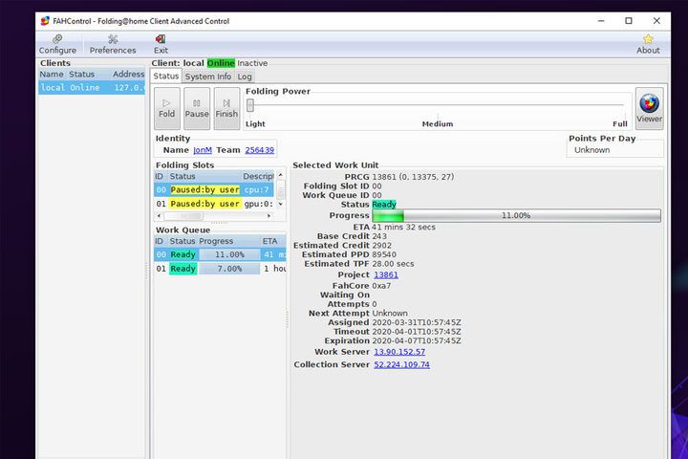688x459 pixels.
Task: Click the JonM name link
Action: [203, 150]
